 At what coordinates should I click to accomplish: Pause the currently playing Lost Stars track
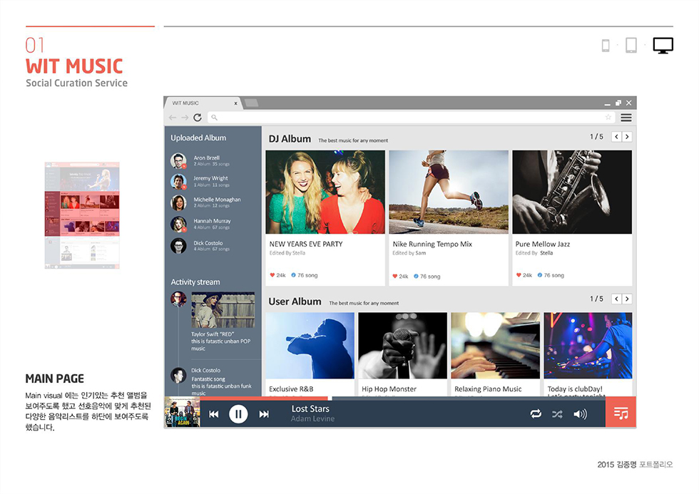click(238, 413)
